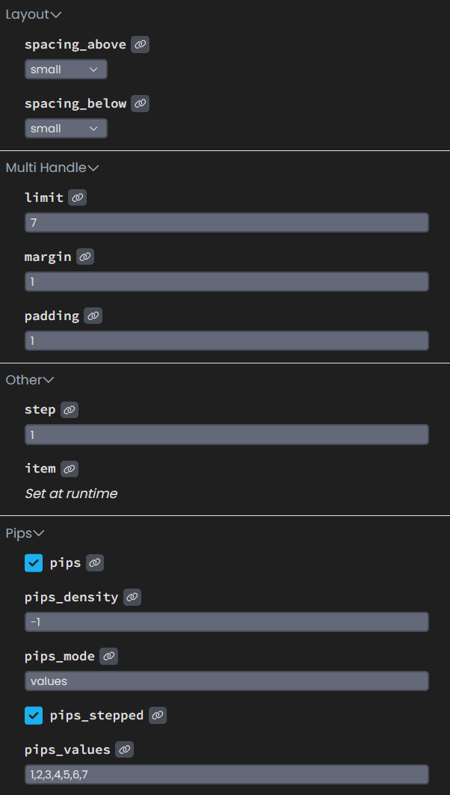This screenshot has height=795, width=450.
Task: Open the spacing_below dropdown
Action: tap(66, 128)
